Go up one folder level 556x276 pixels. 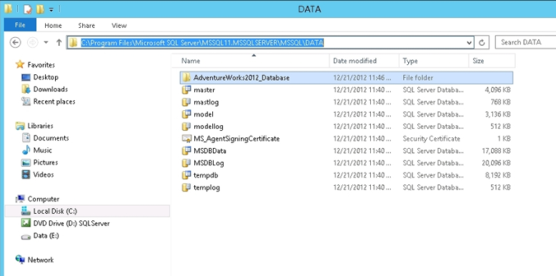click(x=59, y=43)
